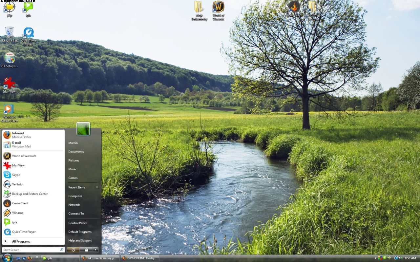Open Control Panel from the Start menu
Viewport: 420px width, 262px height.
77,223
